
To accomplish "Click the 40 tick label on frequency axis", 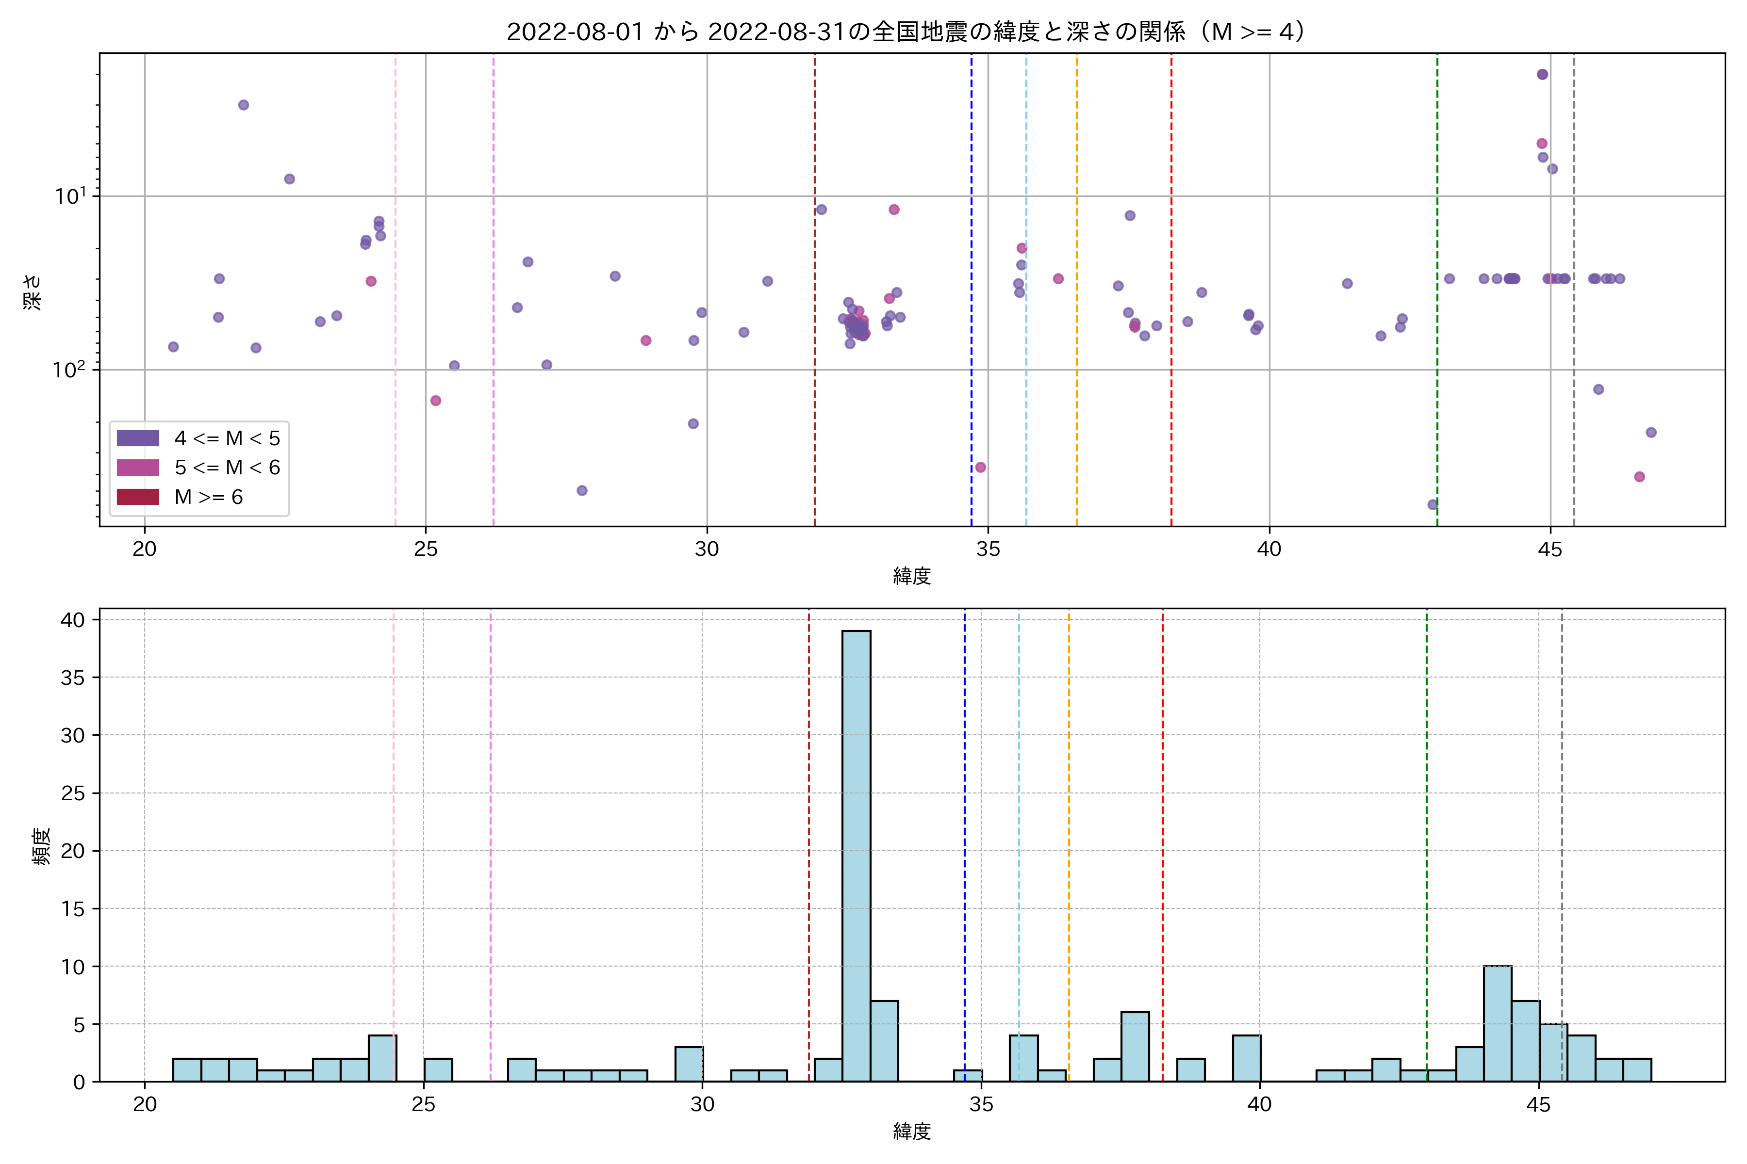I will pyautogui.click(x=73, y=620).
